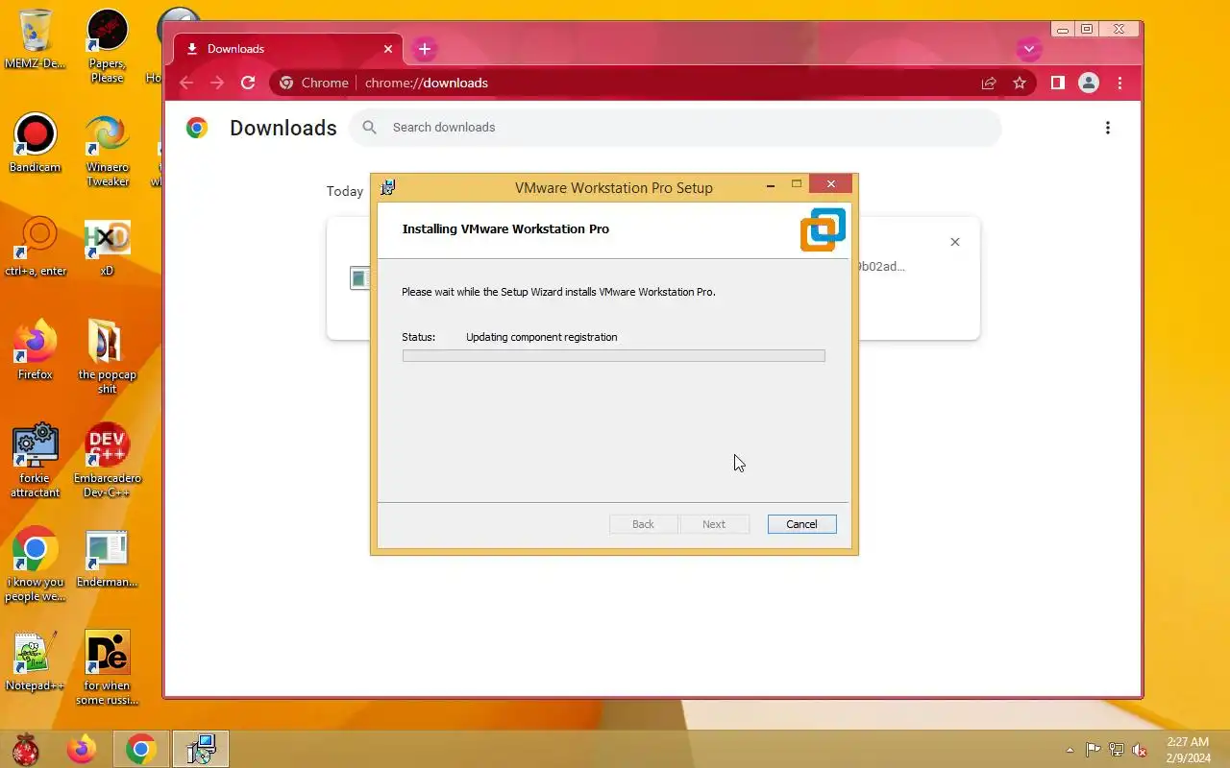Viewport: 1230px width, 768px height.
Task: Click the muted volume tray icon
Action: click(x=1140, y=750)
